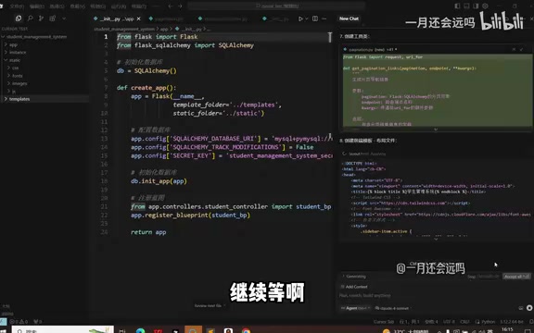Expand more sidebar views chevron
The width and height of the screenshot is (534, 333).
64,18
